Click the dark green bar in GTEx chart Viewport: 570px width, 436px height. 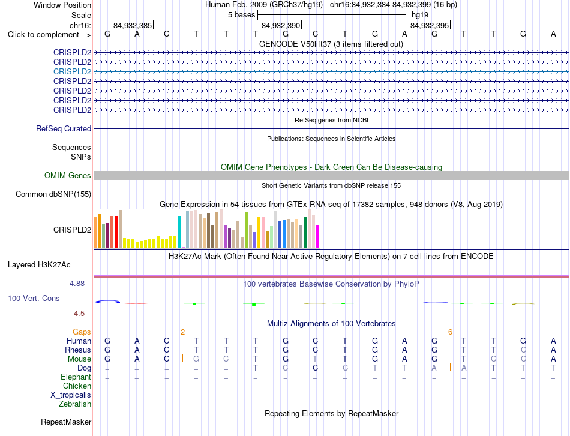tap(305, 233)
